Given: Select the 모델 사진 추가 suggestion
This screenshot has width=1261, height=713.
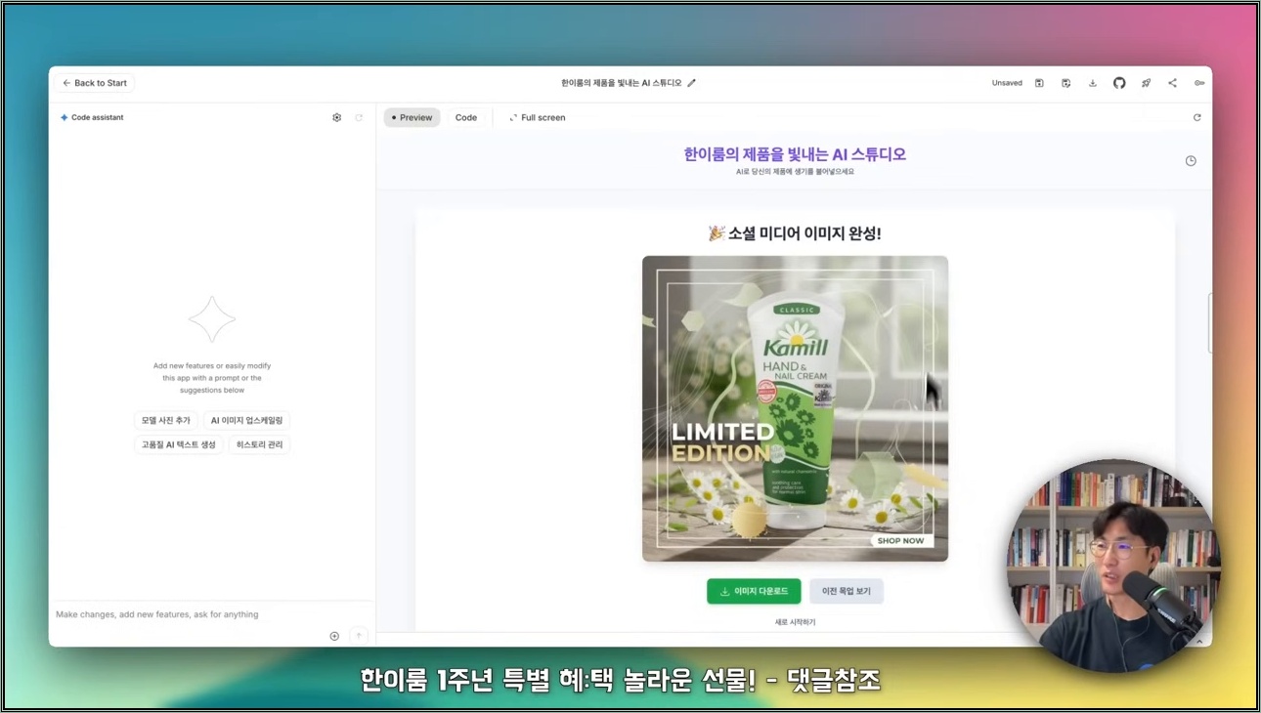Looking at the screenshot, I should 166,420.
